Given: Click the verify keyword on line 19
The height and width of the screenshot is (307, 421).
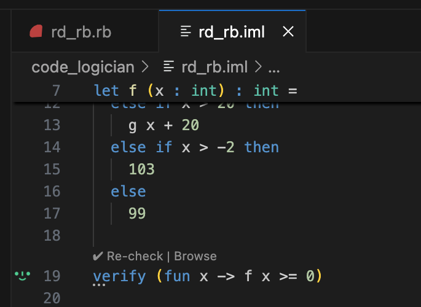Looking at the screenshot, I should click(x=119, y=276).
